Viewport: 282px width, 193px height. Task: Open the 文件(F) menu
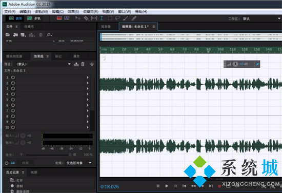coord(10,12)
